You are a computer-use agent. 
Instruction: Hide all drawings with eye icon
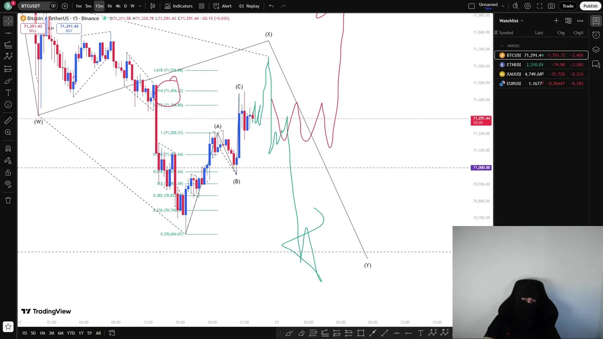click(8, 184)
